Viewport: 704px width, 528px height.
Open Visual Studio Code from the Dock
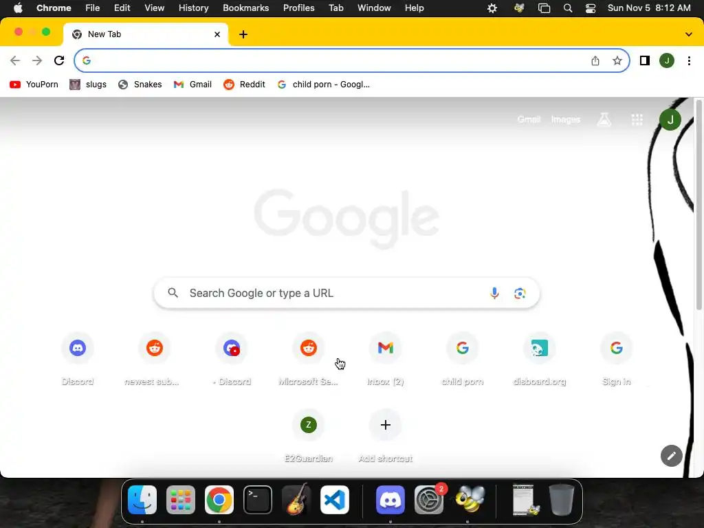coord(335,500)
